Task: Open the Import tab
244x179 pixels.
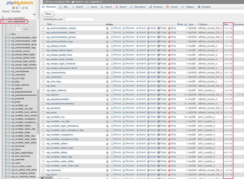Action: tap(121, 7)
